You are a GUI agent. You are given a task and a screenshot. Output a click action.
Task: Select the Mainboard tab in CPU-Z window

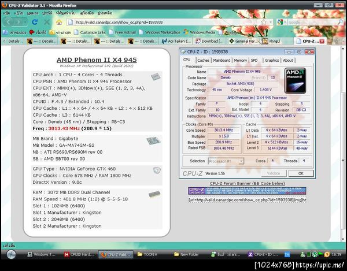tap(222, 60)
